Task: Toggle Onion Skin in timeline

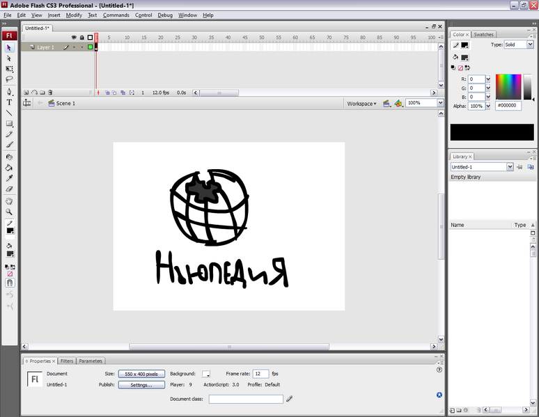Action: click(107, 93)
